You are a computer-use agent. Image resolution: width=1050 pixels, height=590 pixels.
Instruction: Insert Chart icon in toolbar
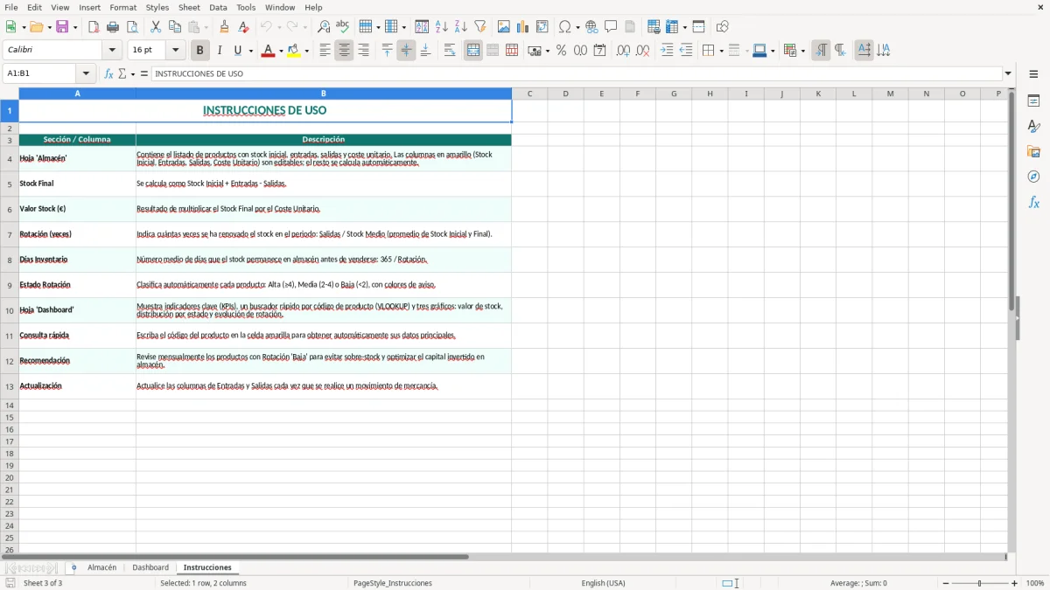(523, 27)
